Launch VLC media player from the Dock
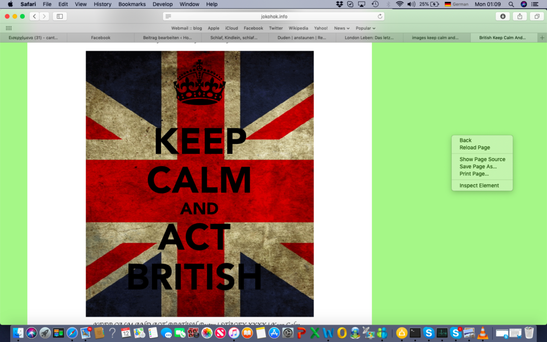 click(483, 332)
